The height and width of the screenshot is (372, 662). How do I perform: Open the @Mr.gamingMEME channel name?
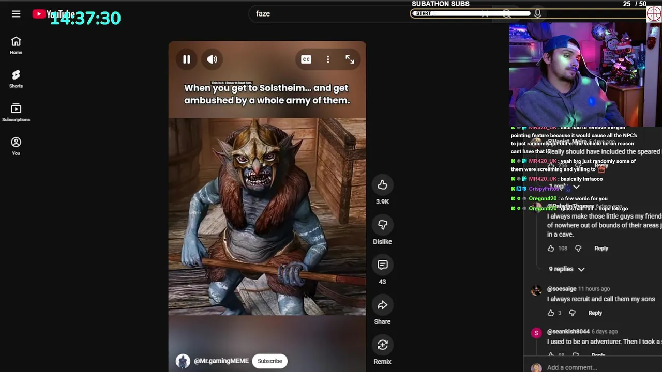tap(221, 361)
